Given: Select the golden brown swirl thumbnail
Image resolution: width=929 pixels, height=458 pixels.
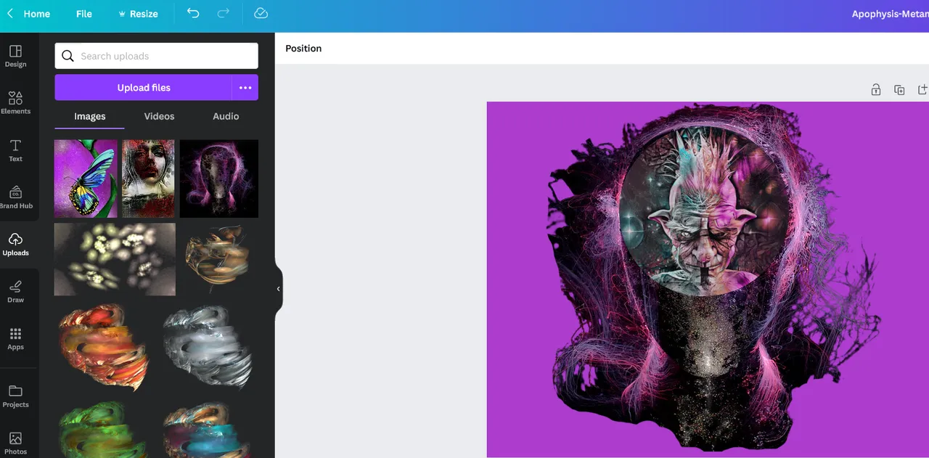Looking at the screenshot, I should click(x=216, y=259).
